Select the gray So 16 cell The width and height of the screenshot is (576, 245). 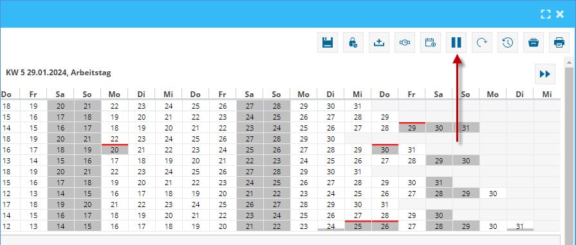87,161
